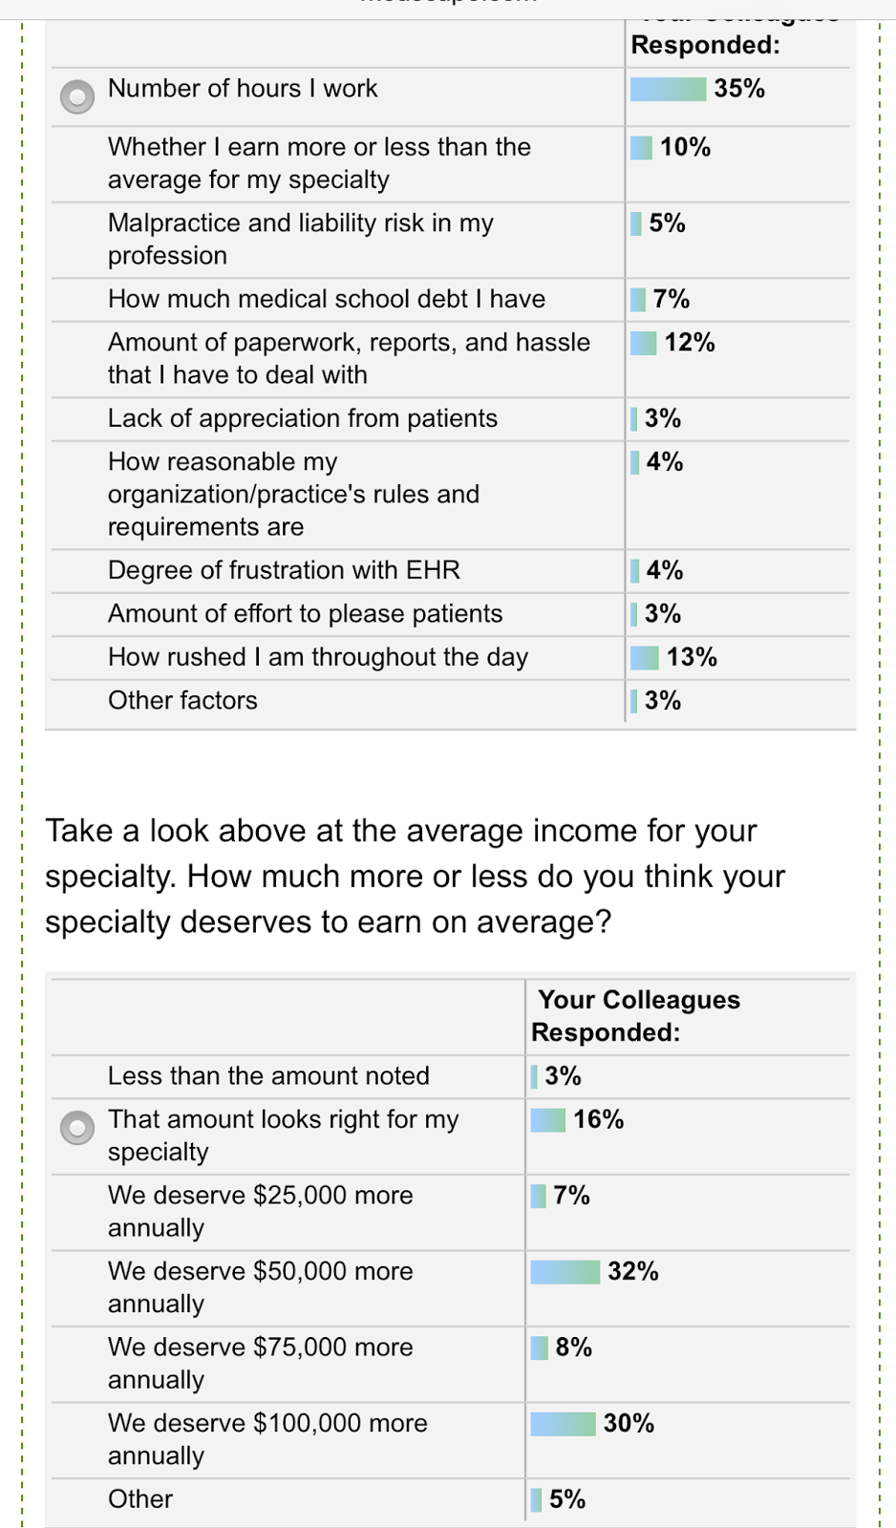896x1528 pixels.
Task: Pick "Malpractice and liability risk" answer
Action: click(x=300, y=239)
